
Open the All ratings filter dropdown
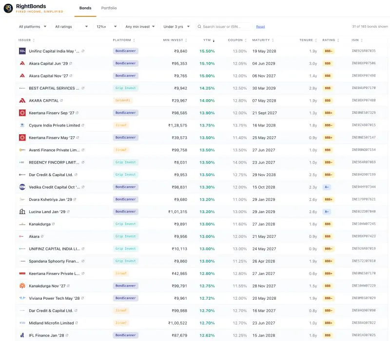point(71,27)
